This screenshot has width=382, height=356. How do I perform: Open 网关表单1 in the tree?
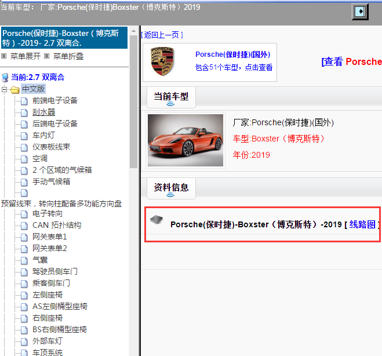[49, 237]
